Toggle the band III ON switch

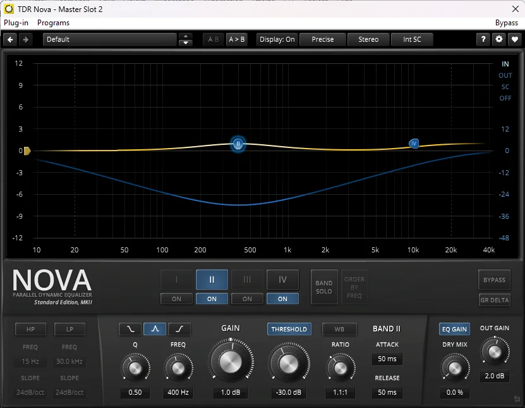[x=247, y=299]
